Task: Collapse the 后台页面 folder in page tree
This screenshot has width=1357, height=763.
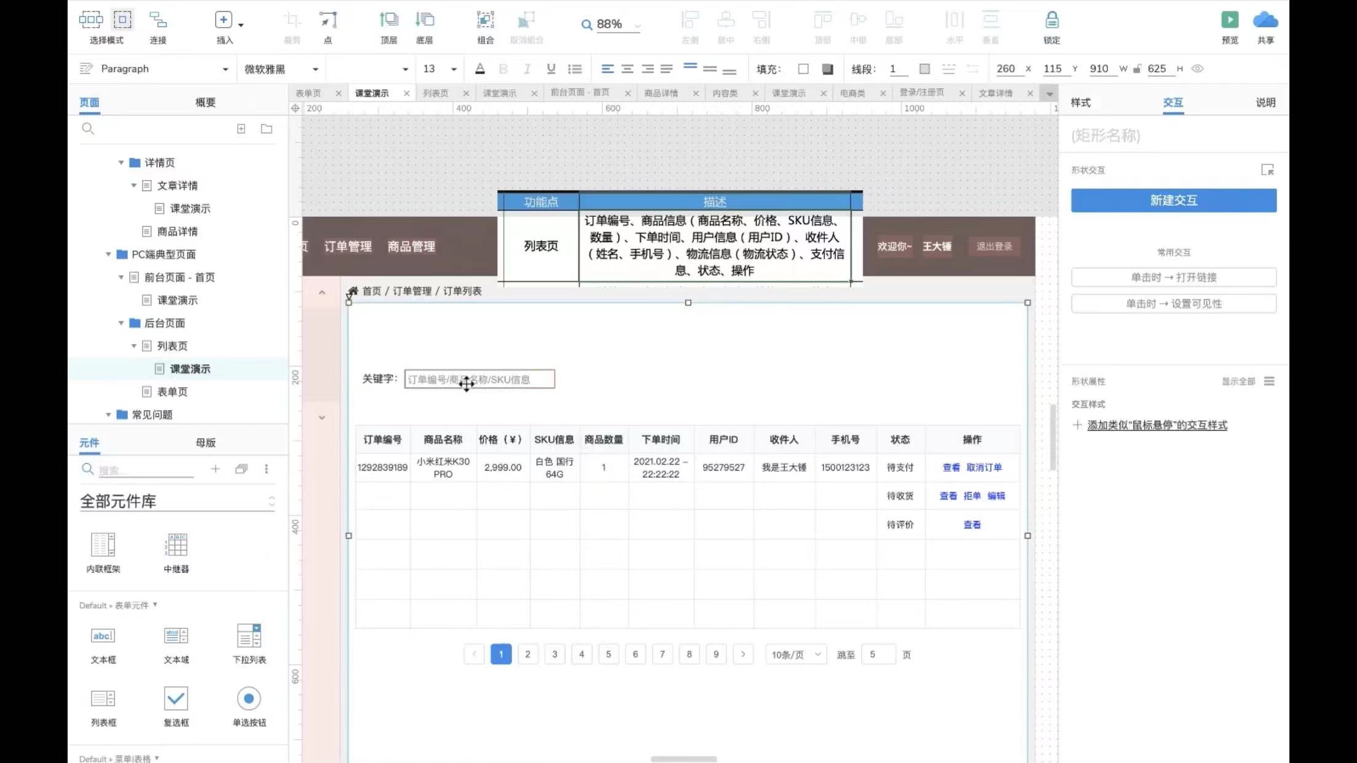Action: coord(121,323)
